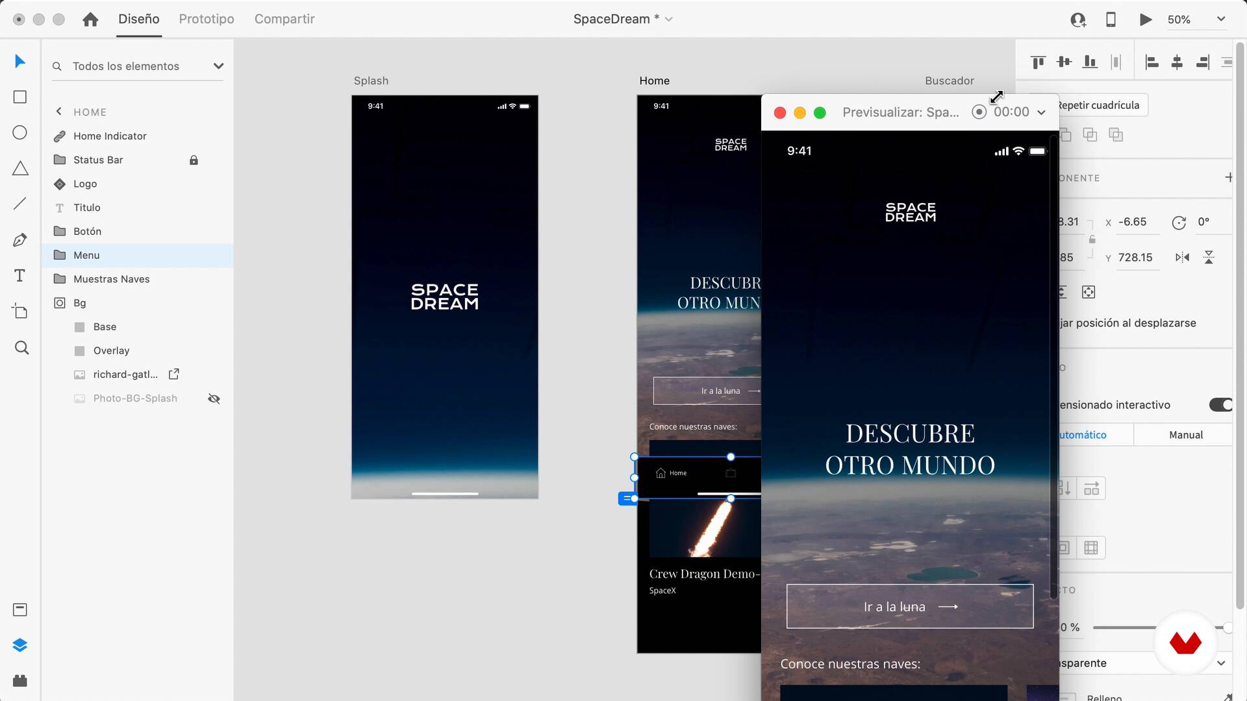Go back from HOME layer list

[59, 112]
